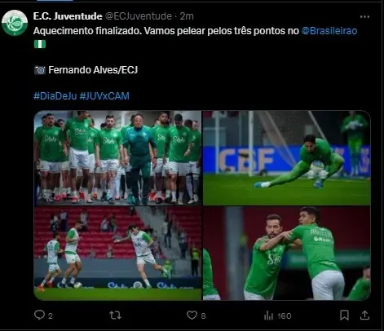Click the 2m tweet timestamp
Screen dimensions: 384x331
tap(187, 16)
